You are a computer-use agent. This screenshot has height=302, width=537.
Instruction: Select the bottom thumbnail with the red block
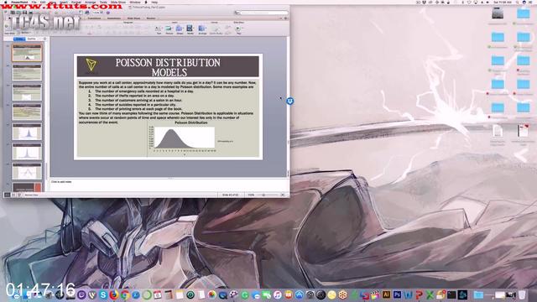(27, 187)
